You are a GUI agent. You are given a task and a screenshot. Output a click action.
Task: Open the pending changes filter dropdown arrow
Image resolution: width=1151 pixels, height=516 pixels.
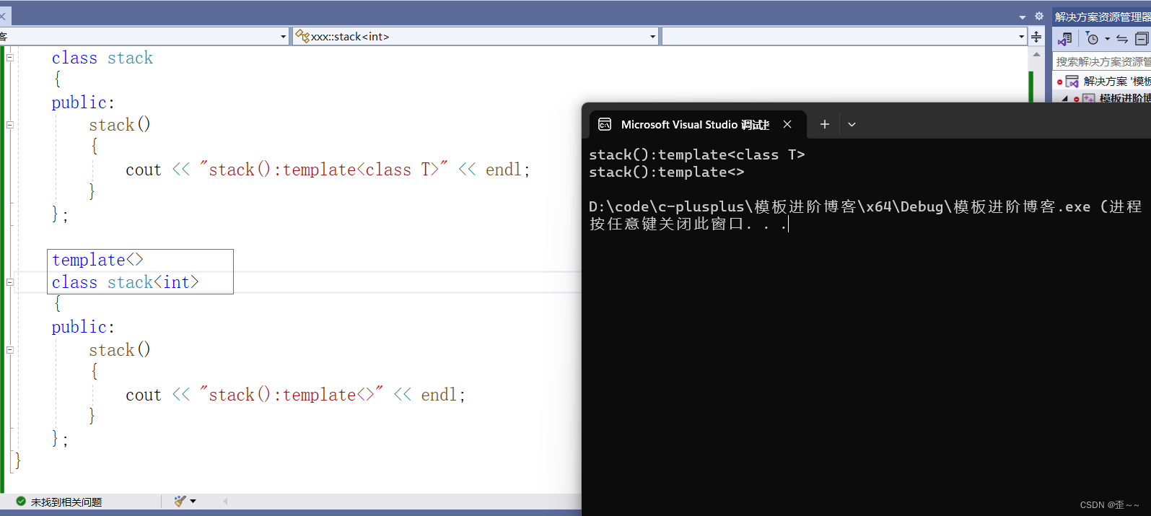point(1107,39)
